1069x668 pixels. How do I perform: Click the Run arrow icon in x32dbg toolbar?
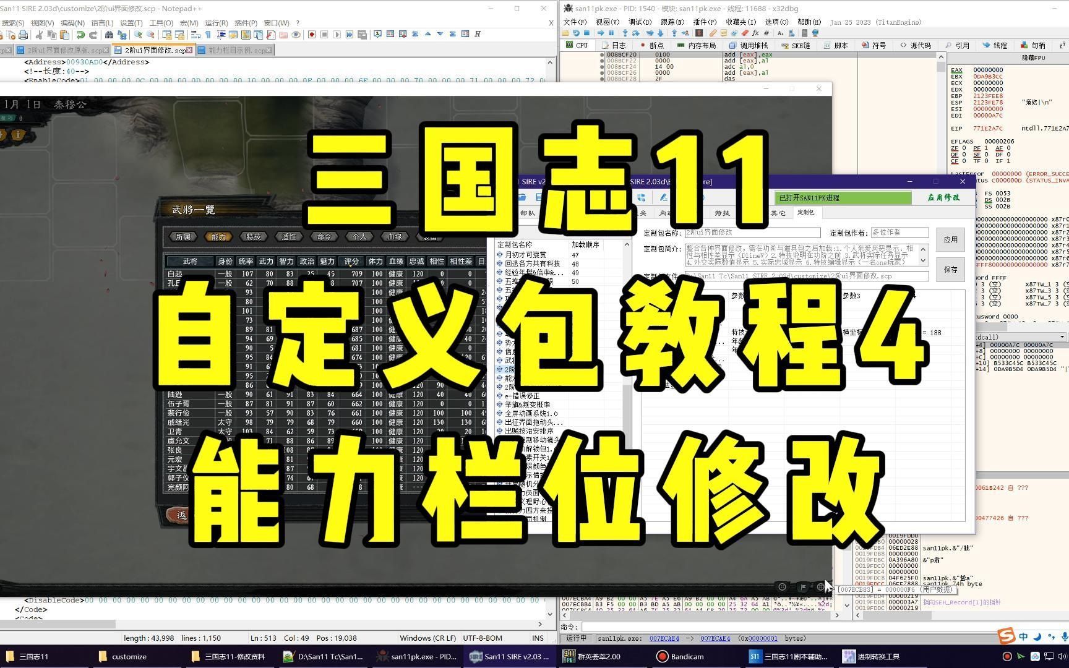click(x=601, y=33)
